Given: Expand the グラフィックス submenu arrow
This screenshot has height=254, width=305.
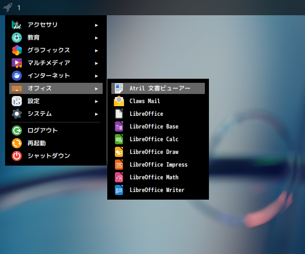Looking at the screenshot, I should (96, 51).
